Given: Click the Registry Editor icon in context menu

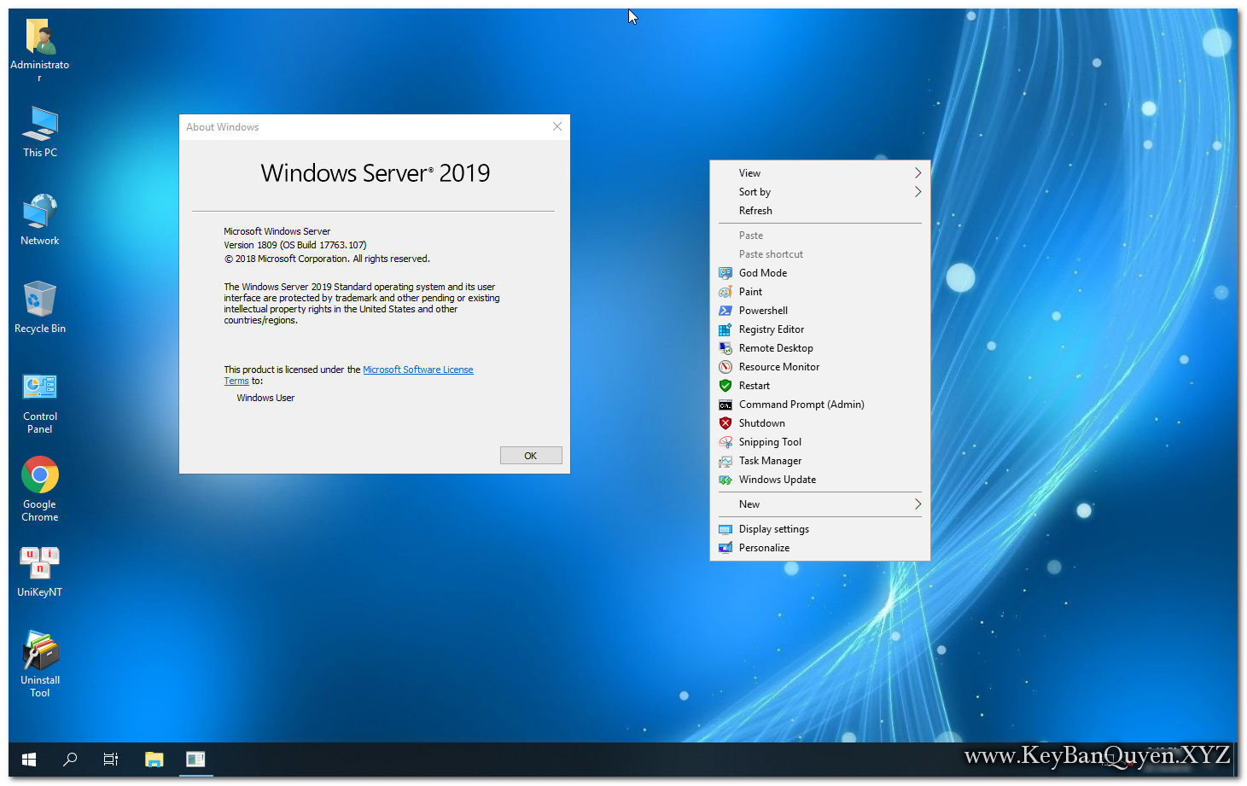Looking at the screenshot, I should 725,329.
